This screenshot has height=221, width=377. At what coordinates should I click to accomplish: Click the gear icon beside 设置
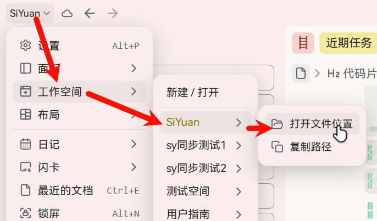[x=25, y=46]
